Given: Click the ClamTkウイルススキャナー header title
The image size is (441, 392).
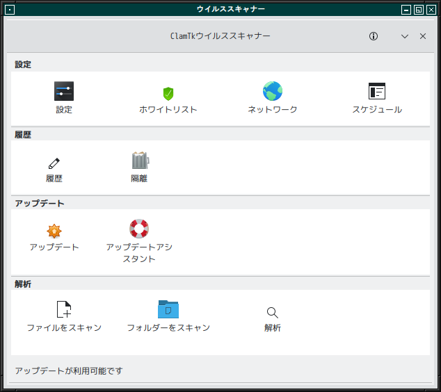Looking at the screenshot, I should pos(220,36).
